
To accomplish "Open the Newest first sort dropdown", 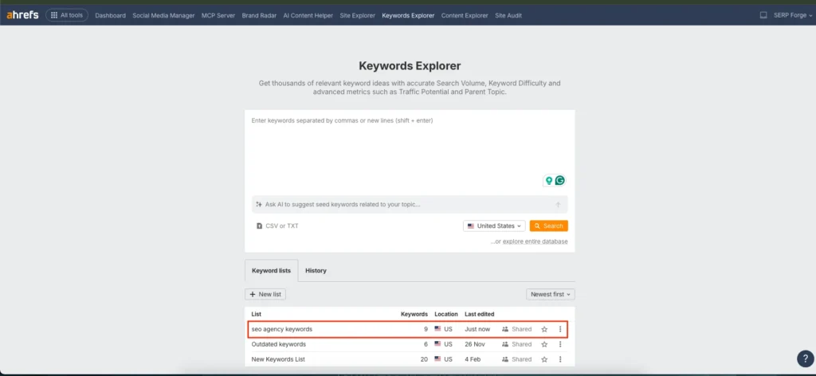I will (551, 295).
